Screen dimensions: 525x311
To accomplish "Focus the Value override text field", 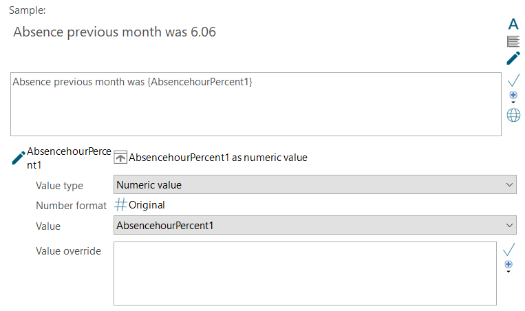I will (305, 274).
